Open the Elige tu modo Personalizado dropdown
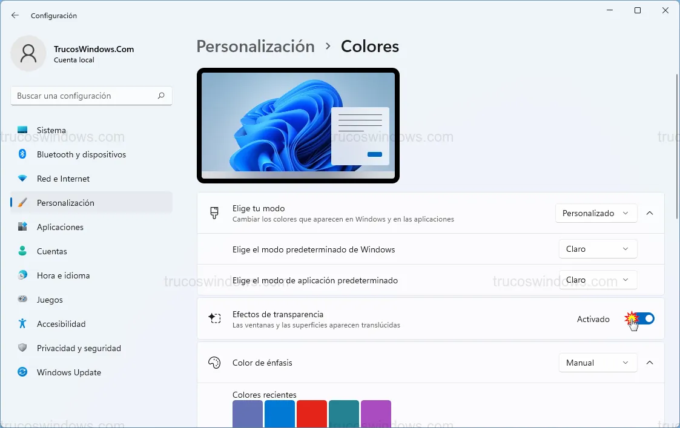The width and height of the screenshot is (680, 428). click(x=596, y=213)
